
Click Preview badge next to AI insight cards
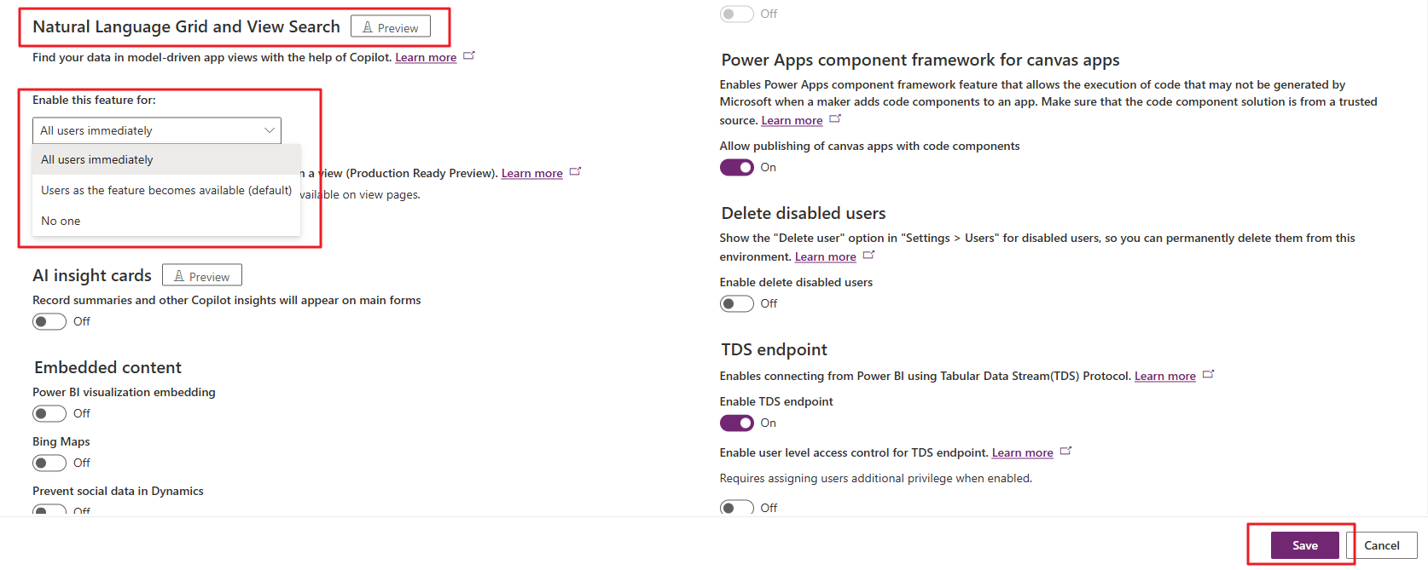coord(202,276)
